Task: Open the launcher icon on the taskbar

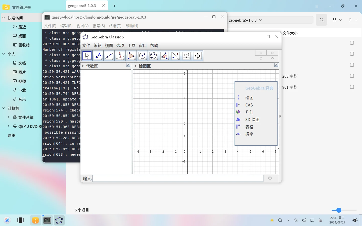Action: coord(7,220)
